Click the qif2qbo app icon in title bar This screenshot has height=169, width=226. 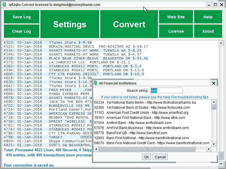(x=5, y=5)
